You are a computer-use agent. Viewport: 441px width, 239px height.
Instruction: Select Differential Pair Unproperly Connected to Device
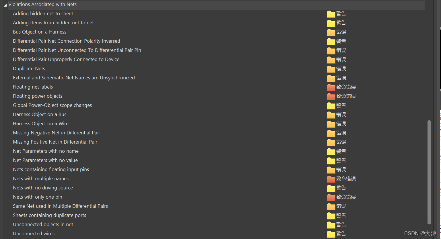(66, 59)
